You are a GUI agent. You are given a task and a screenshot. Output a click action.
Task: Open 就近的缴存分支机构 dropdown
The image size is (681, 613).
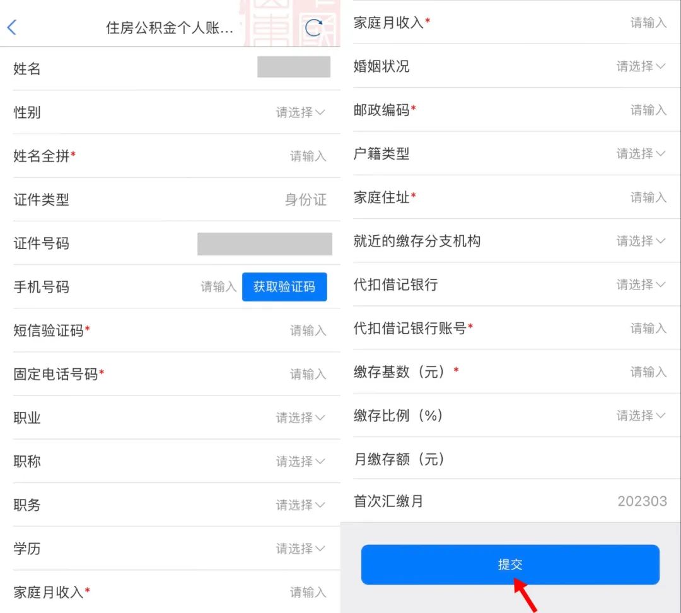[641, 241]
